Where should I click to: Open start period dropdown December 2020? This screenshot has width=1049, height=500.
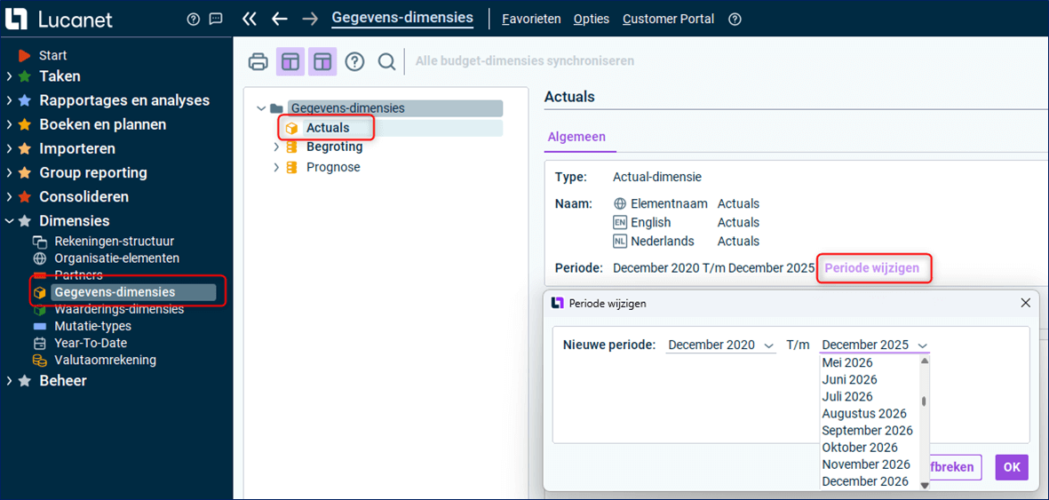click(x=720, y=345)
